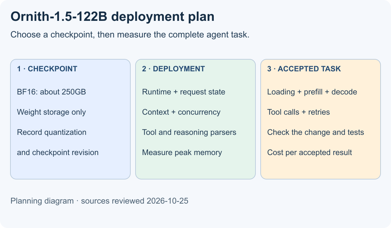
Task: Click the subtitle 'Choose a checkpoint, then measure...'
Action: (x=130, y=35)
